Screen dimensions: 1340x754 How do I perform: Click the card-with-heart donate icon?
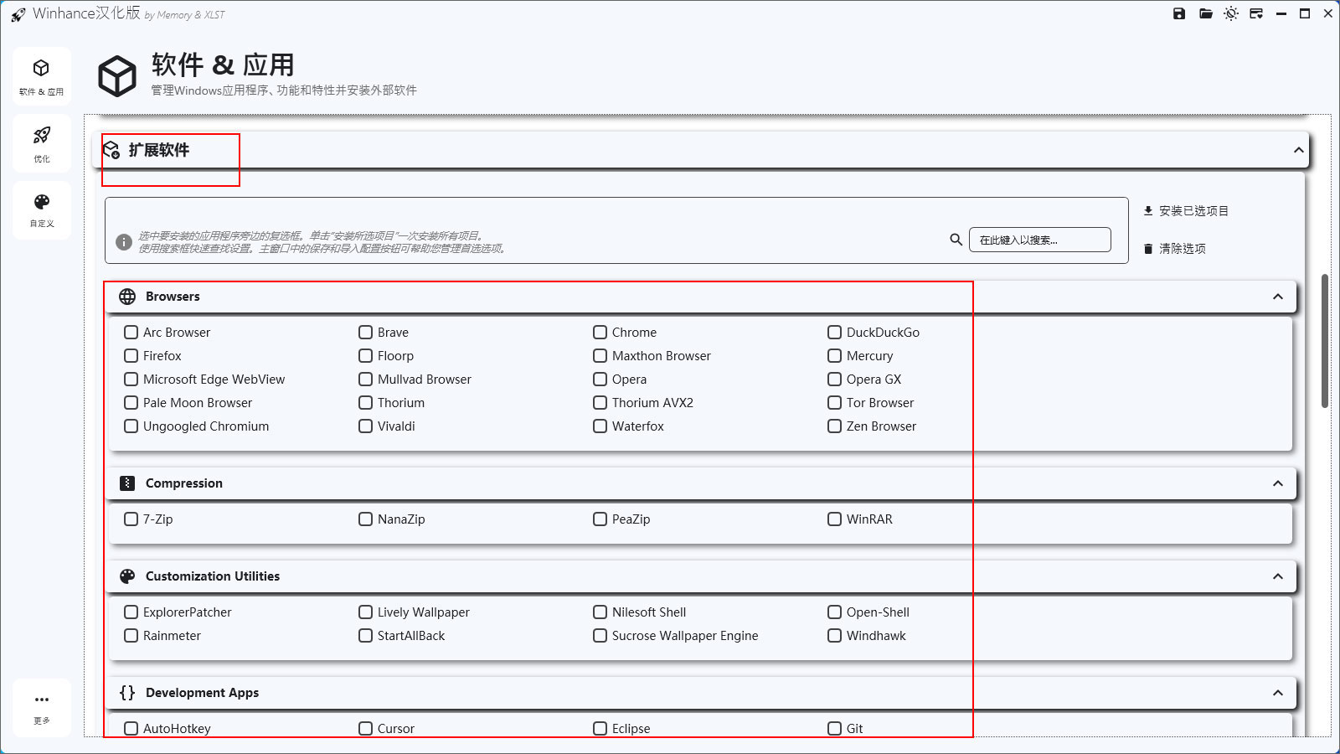tap(1256, 13)
